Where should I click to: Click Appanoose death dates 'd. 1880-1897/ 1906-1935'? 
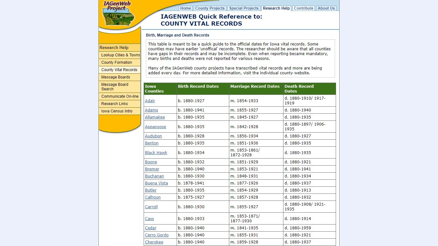tap(305, 127)
